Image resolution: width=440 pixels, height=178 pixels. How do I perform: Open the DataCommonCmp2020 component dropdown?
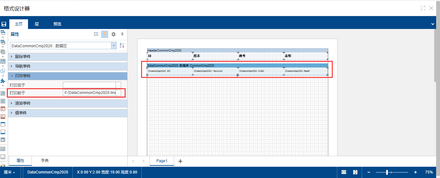point(114,46)
